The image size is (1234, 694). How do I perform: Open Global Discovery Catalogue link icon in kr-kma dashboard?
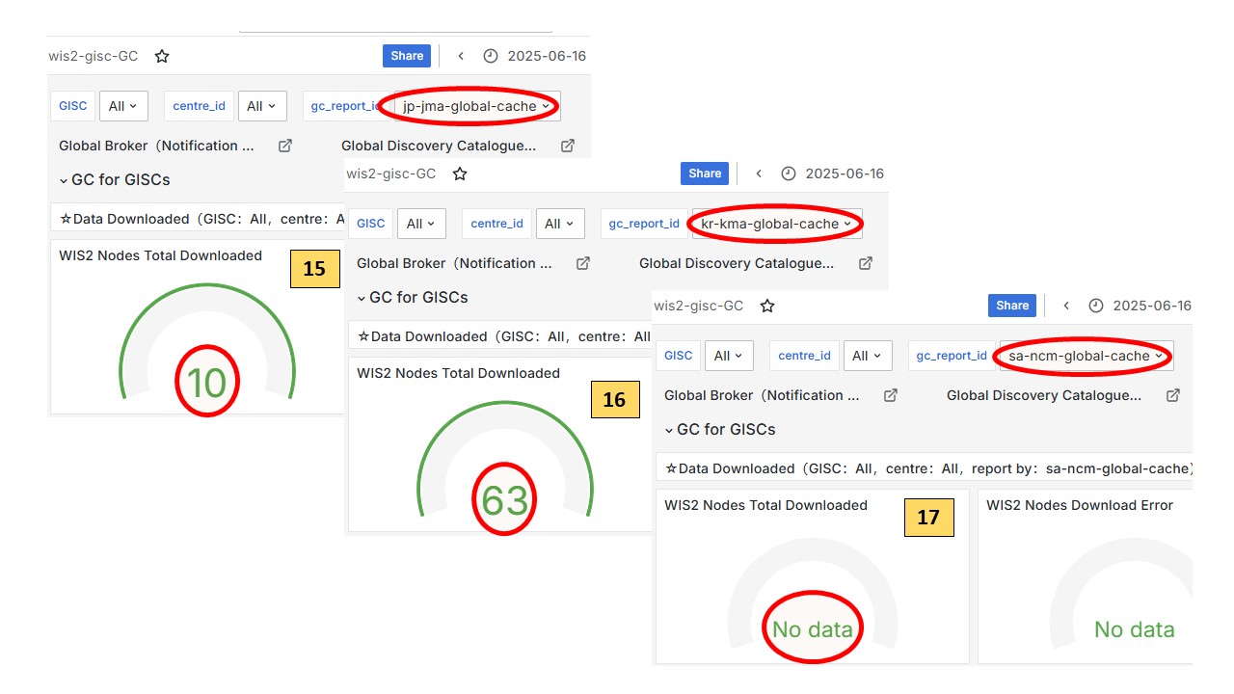(866, 263)
